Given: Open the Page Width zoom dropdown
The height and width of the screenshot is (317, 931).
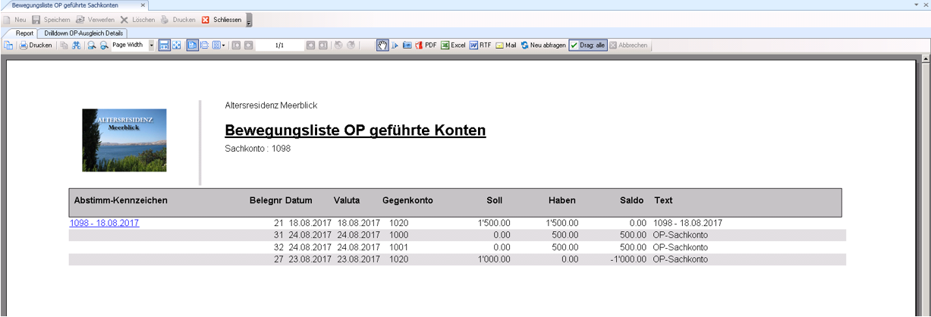Looking at the screenshot, I should tap(151, 46).
